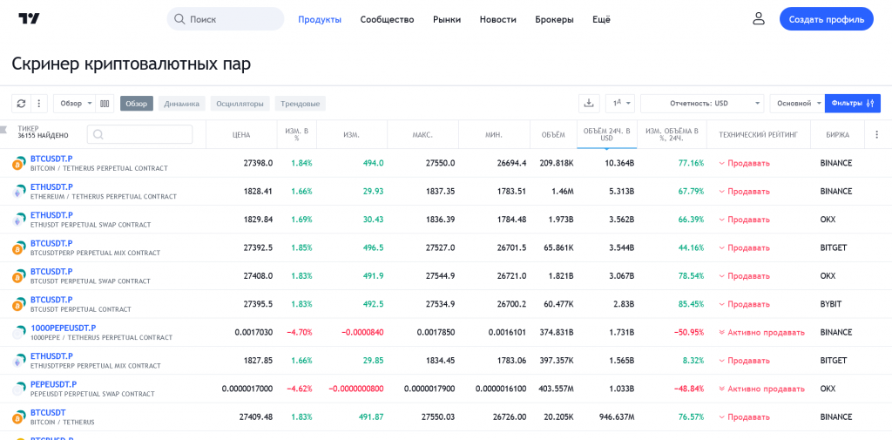
Task: Click the BYBIT exchange cell
Action: pos(830,304)
